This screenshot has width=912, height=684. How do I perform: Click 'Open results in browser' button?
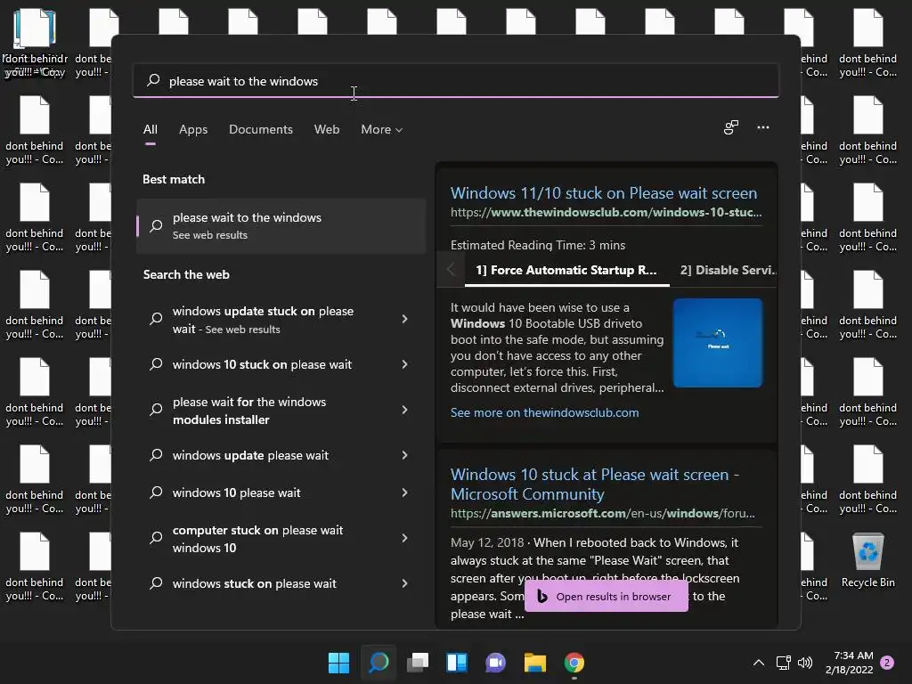(x=606, y=596)
